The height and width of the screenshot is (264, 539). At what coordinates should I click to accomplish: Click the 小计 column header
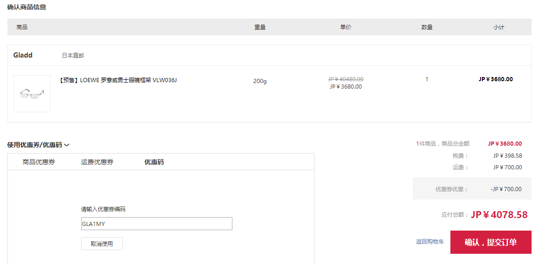pos(499,27)
